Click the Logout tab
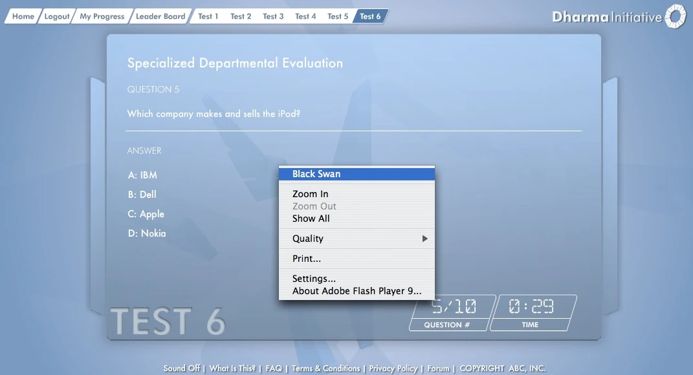This screenshot has height=375, width=693. pyautogui.click(x=56, y=16)
